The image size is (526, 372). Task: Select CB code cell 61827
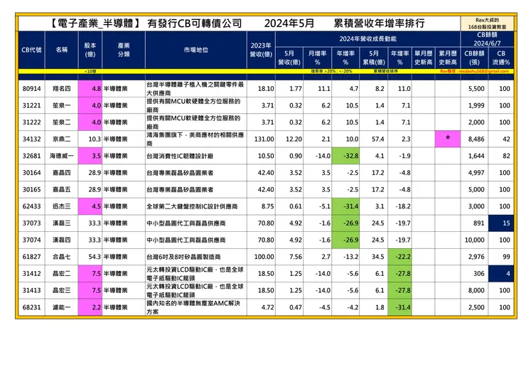pyautogui.click(x=31, y=257)
